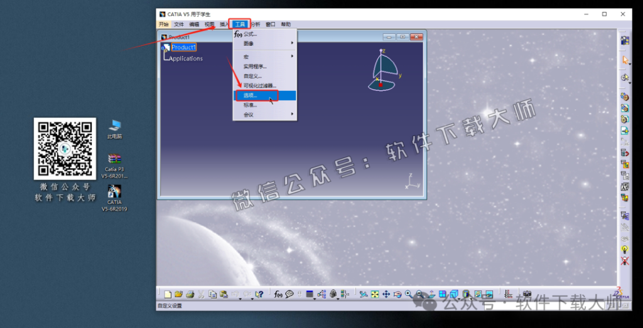Click the What's This help cursor icon

(x=259, y=294)
